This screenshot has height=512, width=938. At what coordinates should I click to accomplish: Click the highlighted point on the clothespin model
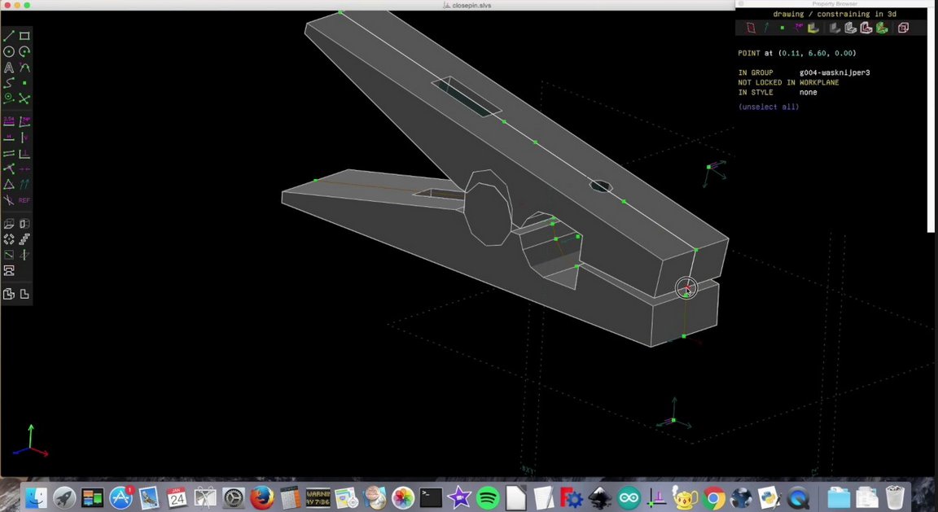(x=686, y=289)
